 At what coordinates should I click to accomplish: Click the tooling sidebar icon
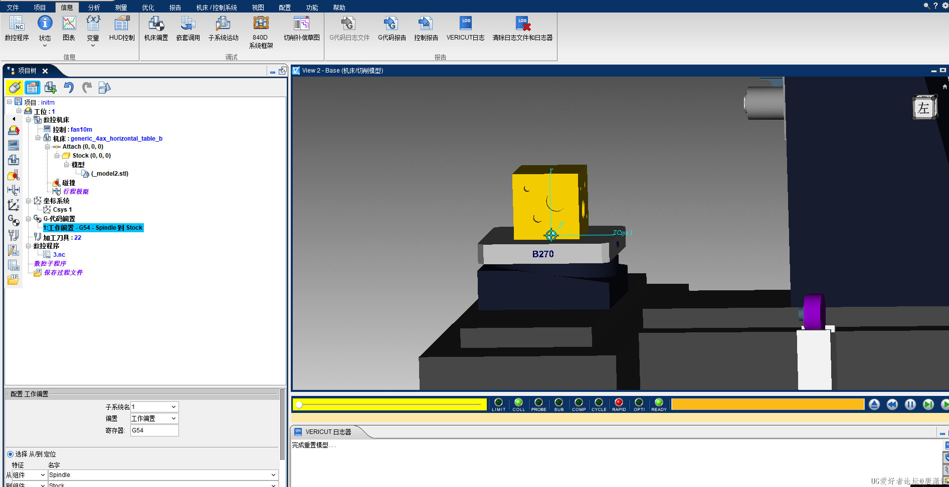[14, 235]
